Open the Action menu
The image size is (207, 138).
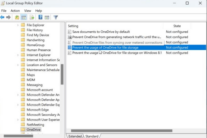15,11
